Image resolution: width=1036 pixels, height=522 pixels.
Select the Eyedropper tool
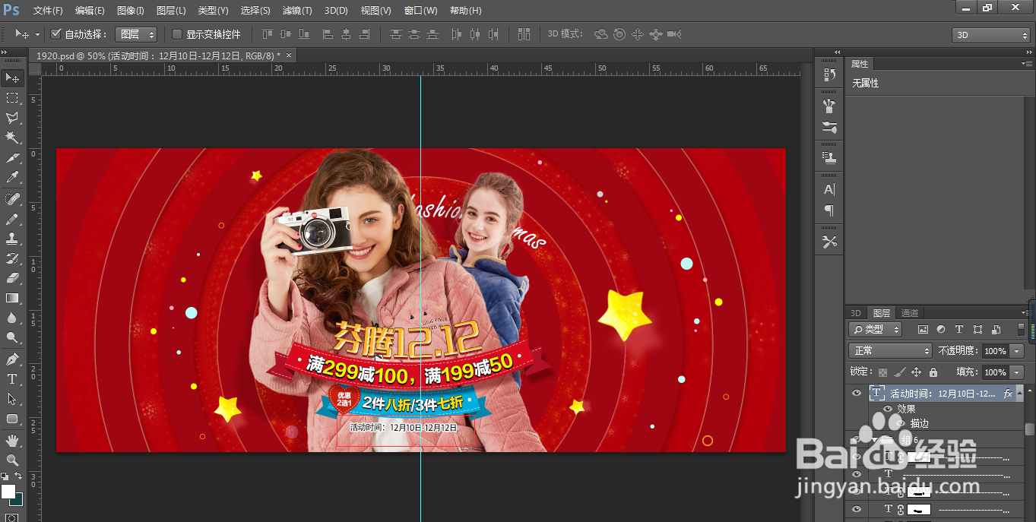pyautogui.click(x=12, y=177)
